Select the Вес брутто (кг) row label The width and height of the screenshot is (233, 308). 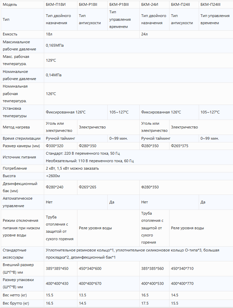coord(16,303)
